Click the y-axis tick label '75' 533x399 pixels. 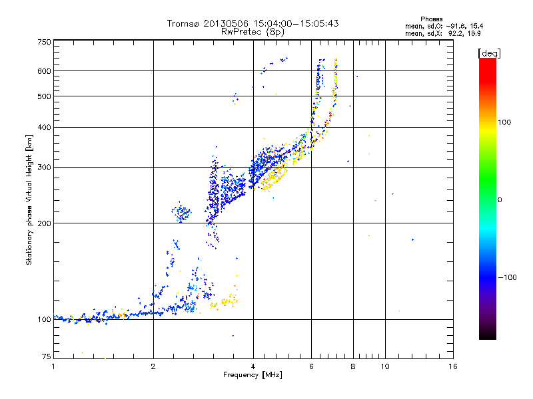(47, 356)
